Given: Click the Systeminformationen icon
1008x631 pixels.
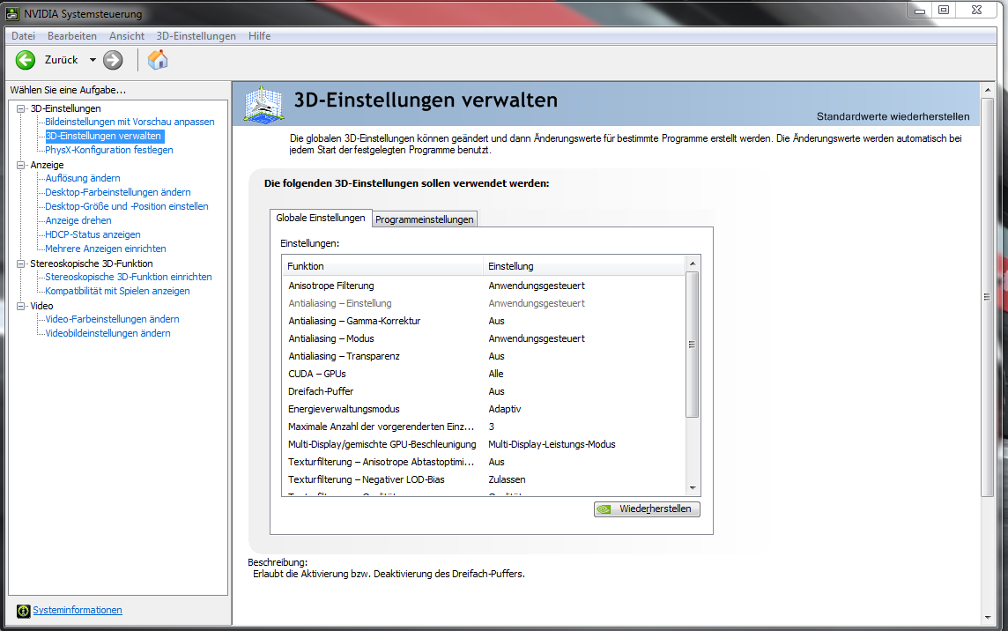Looking at the screenshot, I should (x=23, y=611).
